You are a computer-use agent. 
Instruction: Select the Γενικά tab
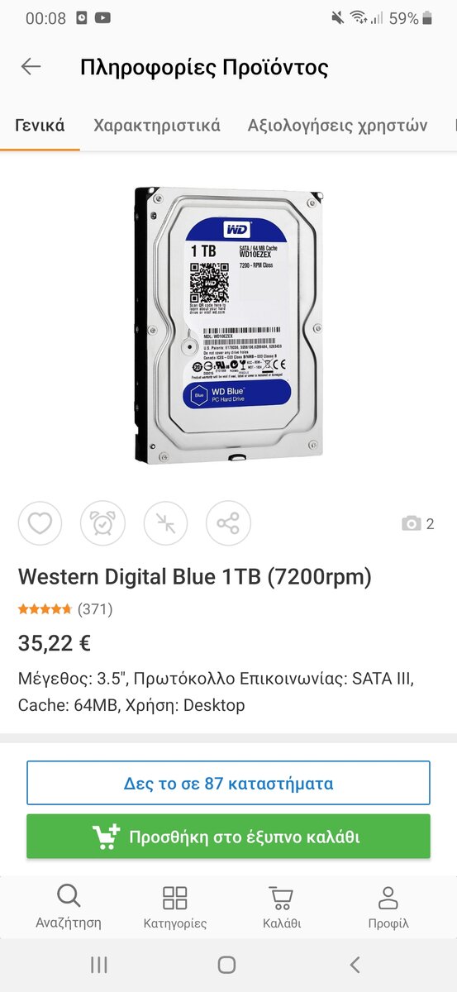40,126
